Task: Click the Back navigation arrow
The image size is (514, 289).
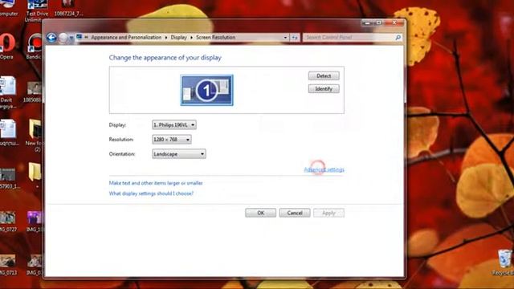Action: (51, 38)
